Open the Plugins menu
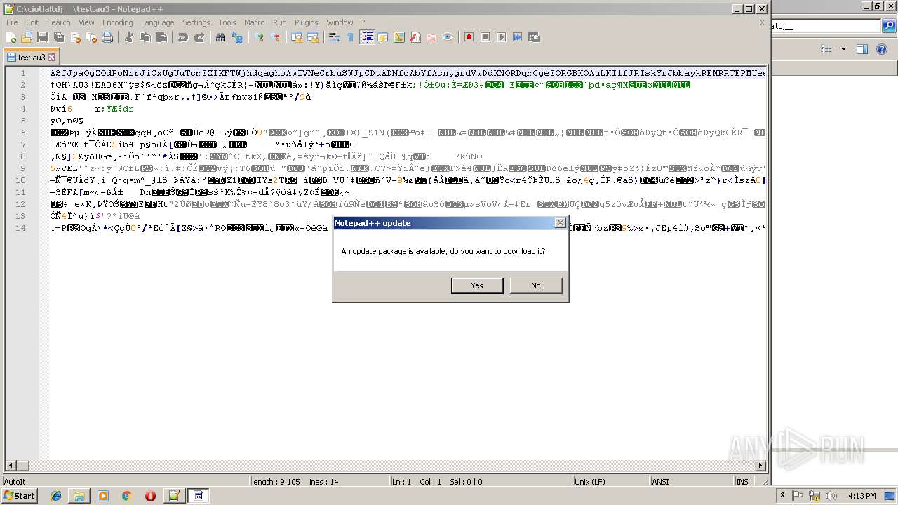 [x=306, y=22]
